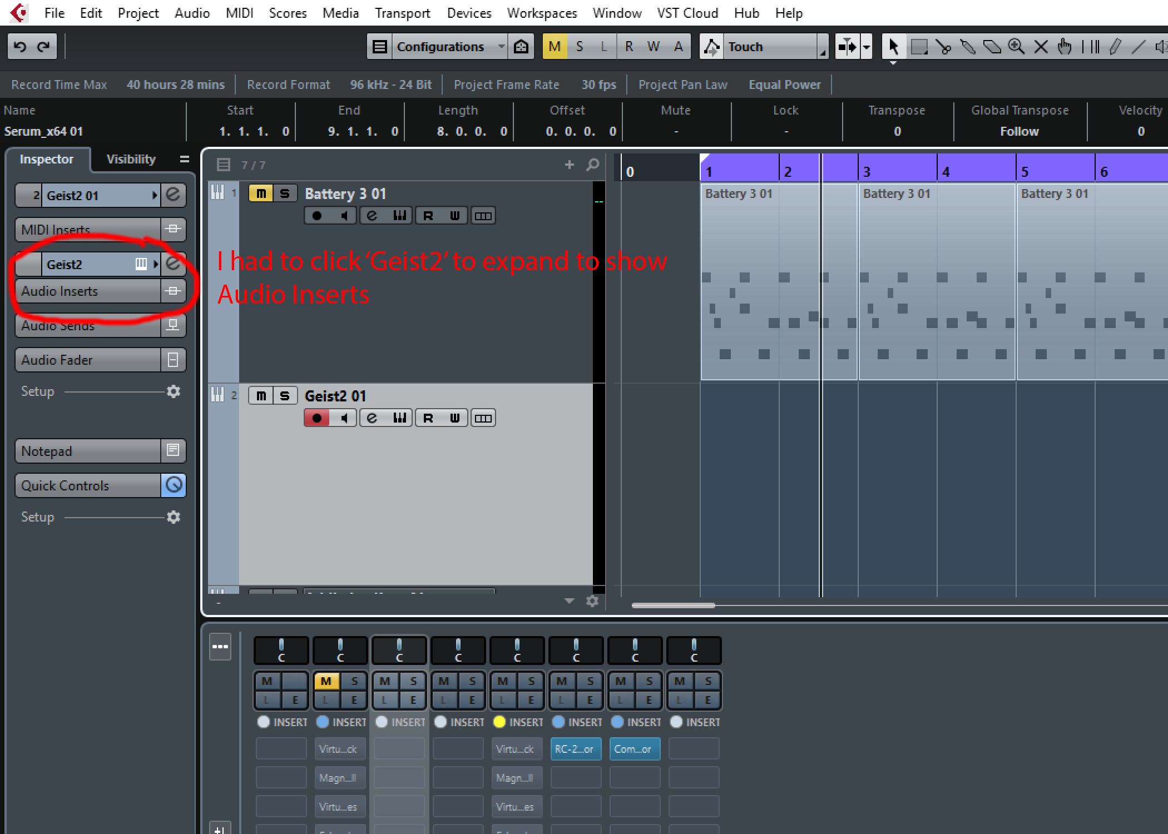Select the Mute X tool
The image size is (1168, 834).
coord(1041,47)
